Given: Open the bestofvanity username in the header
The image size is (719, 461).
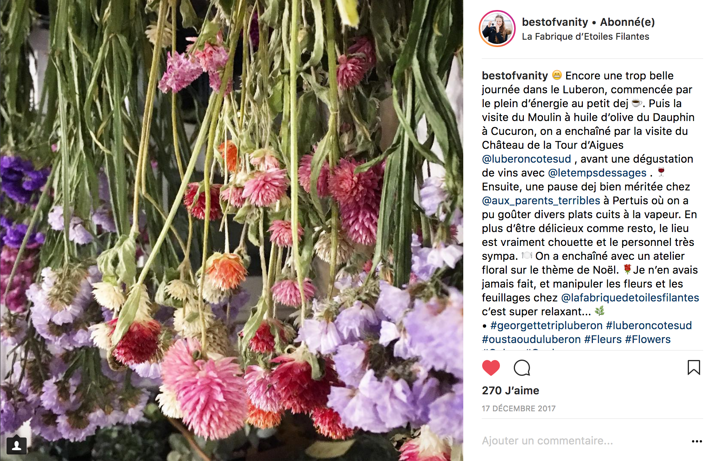Looking at the screenshot, I should pos(555,22).
